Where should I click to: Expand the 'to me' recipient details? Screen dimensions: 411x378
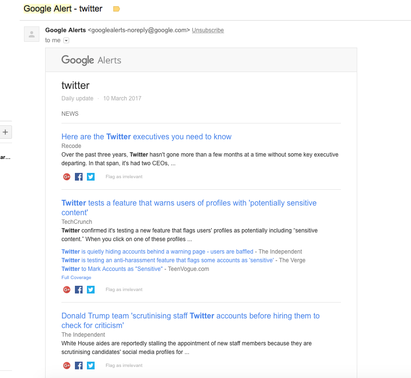point(66,40)
